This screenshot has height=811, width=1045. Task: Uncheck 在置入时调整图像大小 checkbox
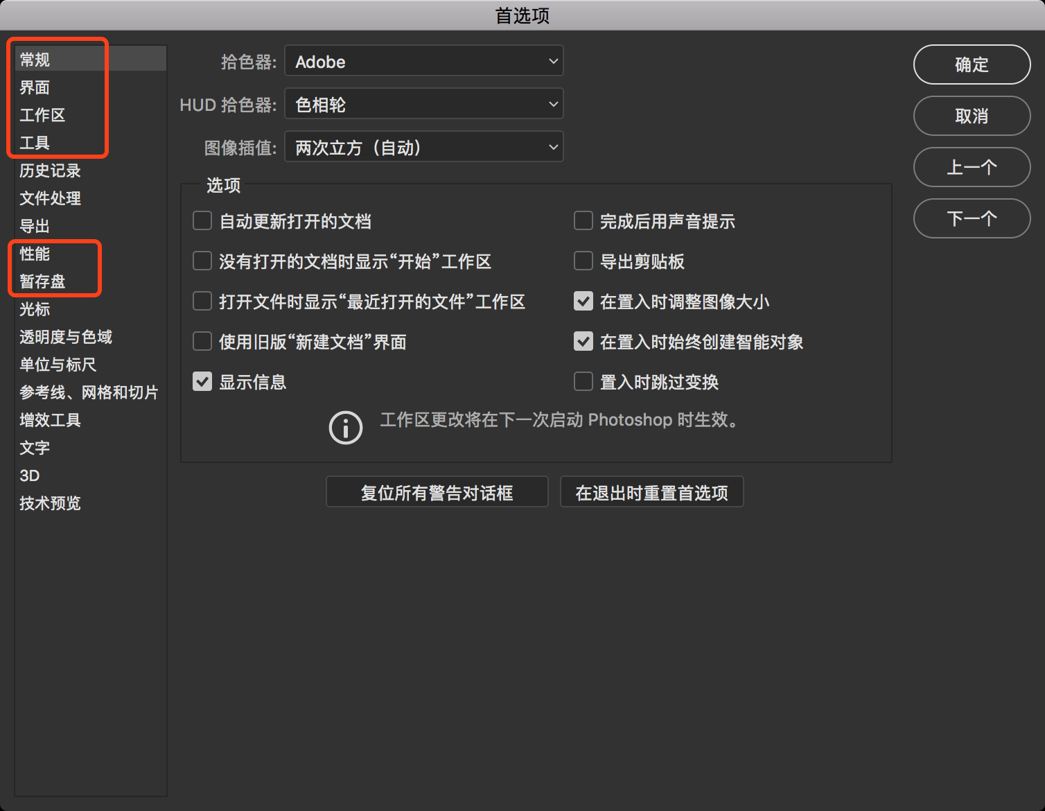583,302
